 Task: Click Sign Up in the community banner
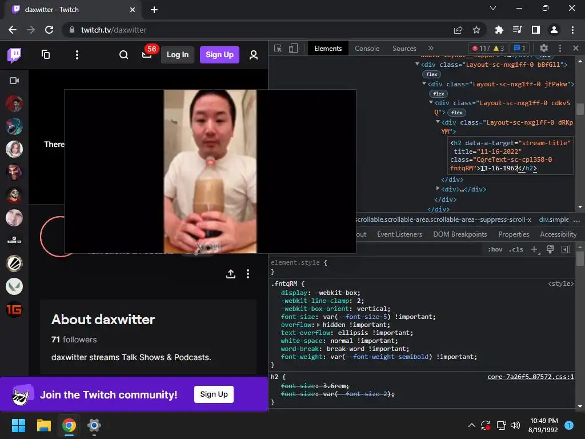214,394
